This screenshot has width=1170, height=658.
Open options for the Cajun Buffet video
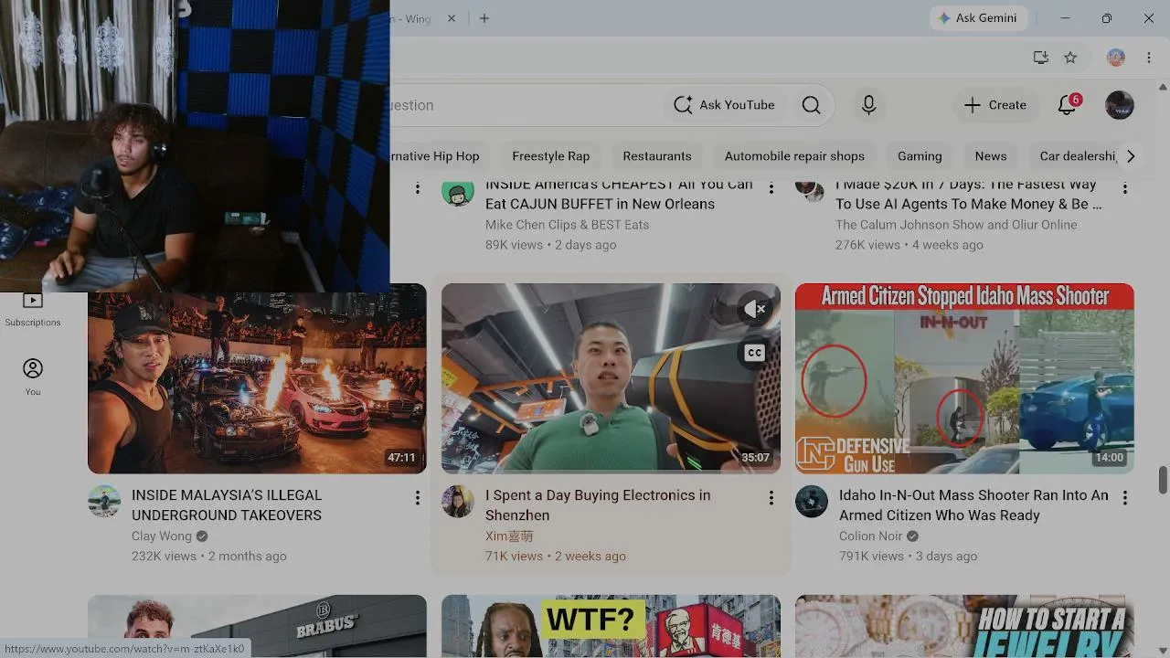click(771, 188)
